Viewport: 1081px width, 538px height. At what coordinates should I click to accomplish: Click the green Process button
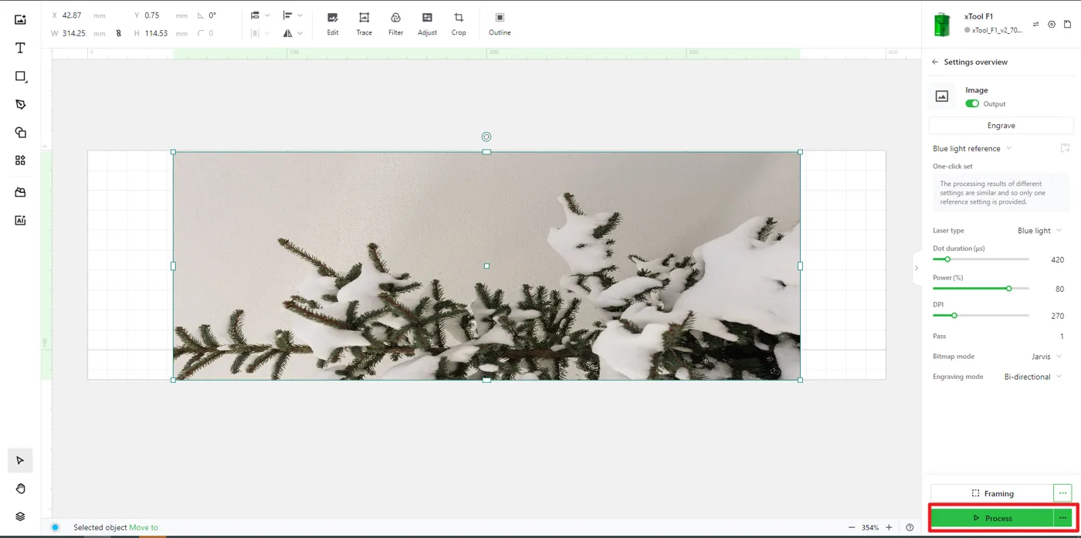tap(992, 518)
